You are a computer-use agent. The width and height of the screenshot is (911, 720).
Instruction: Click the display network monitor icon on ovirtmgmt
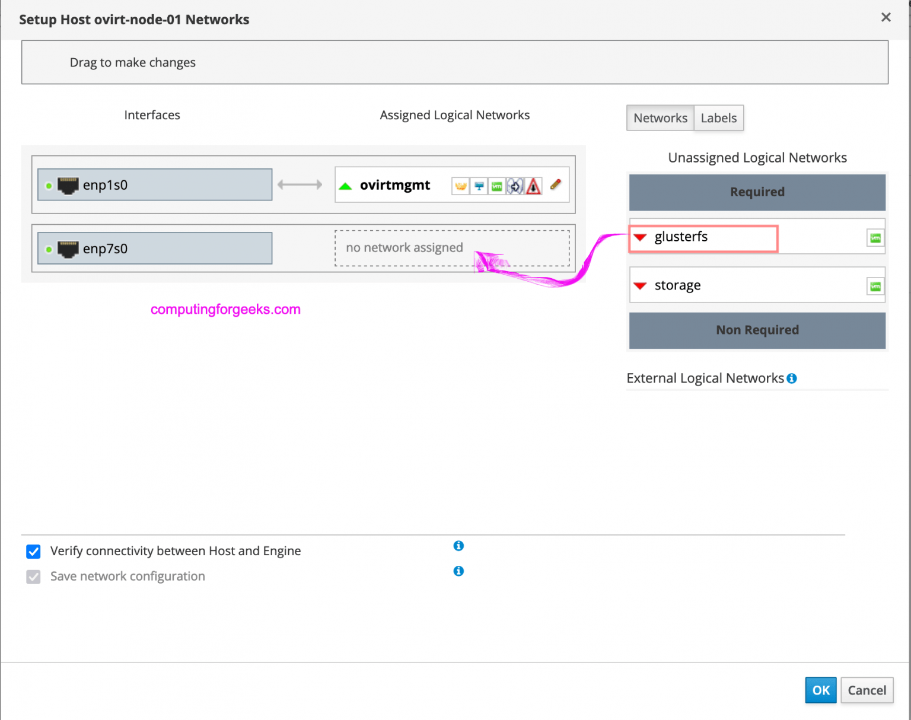pyautogui.click(x=479, y=185)
